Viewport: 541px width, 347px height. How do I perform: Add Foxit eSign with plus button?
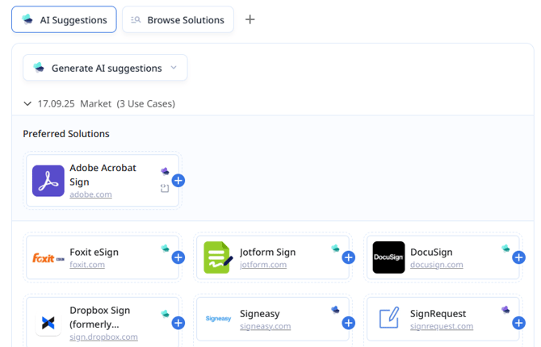tap(178, 257)
